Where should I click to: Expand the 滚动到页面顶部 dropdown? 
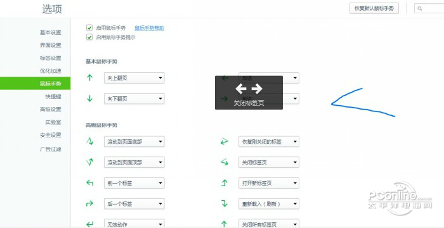pyautogui.click(x=134, y=162)
